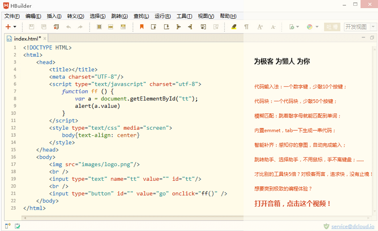Click the A+ increase font size icon

point(260,27)
